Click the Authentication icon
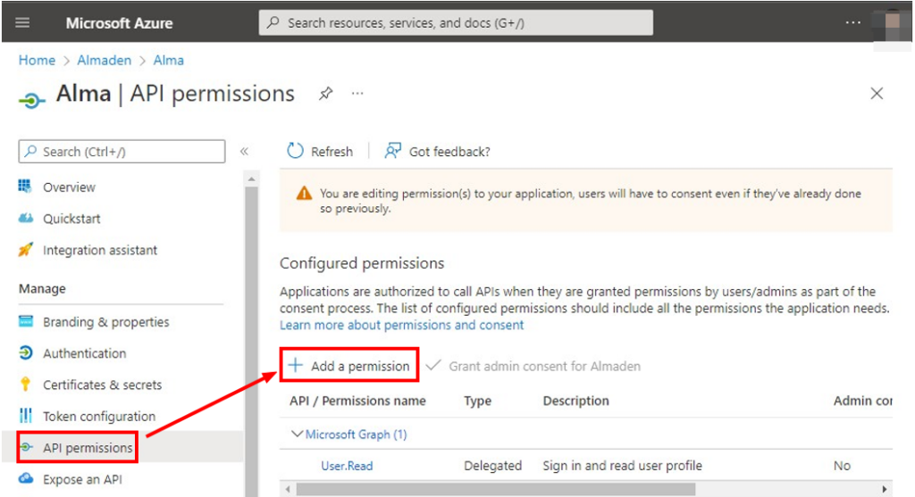The image size is (915, 497). (26, 352)
